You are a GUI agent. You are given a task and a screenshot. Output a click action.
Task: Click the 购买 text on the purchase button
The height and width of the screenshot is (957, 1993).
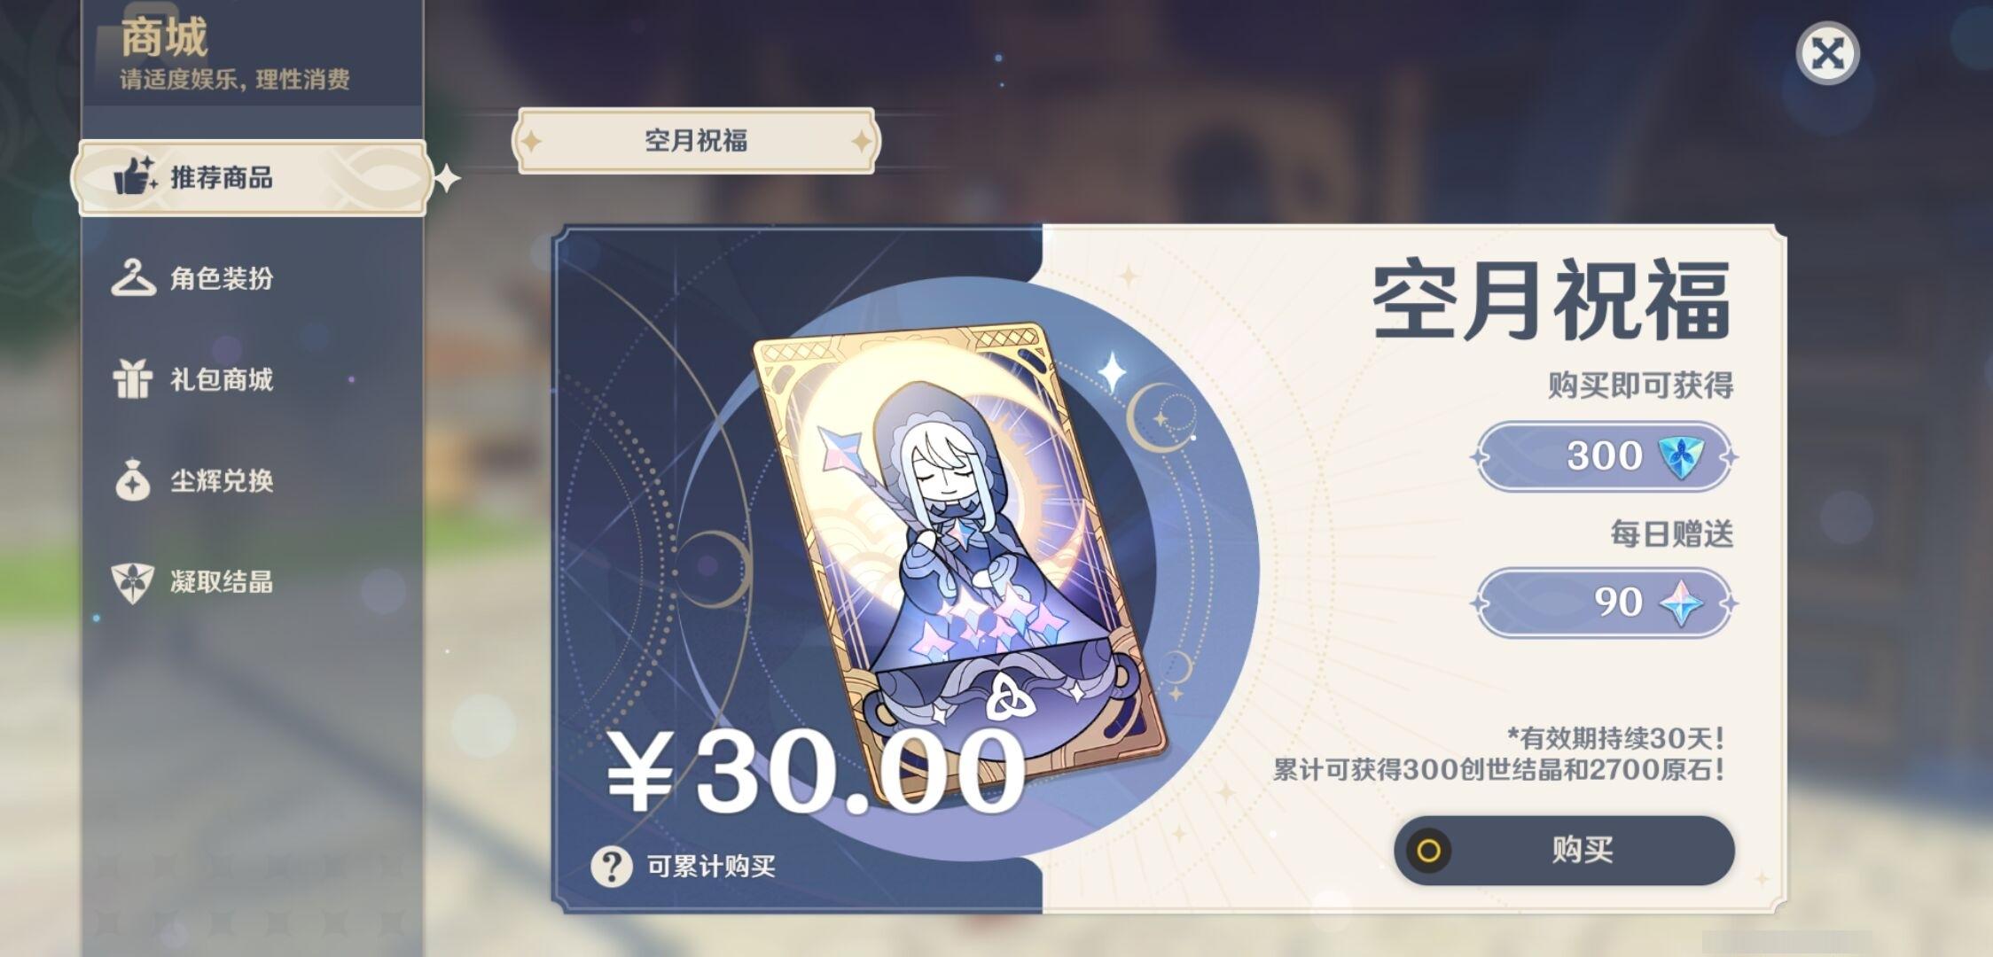pos(1583,850)
